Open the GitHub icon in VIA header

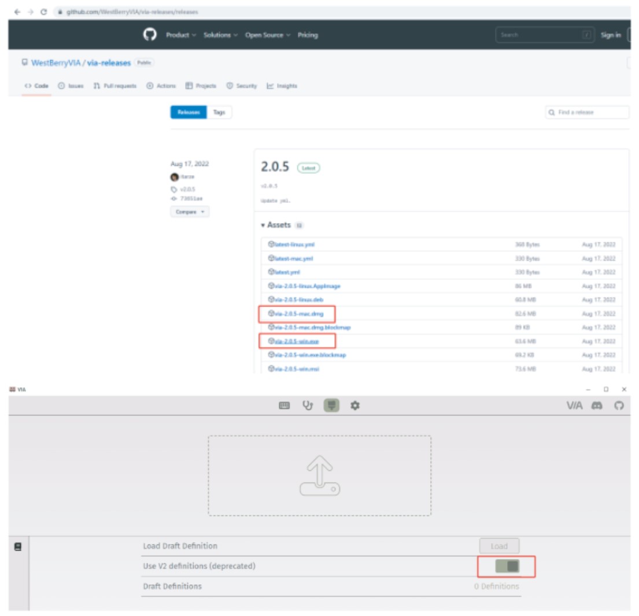tap(619, 406)
